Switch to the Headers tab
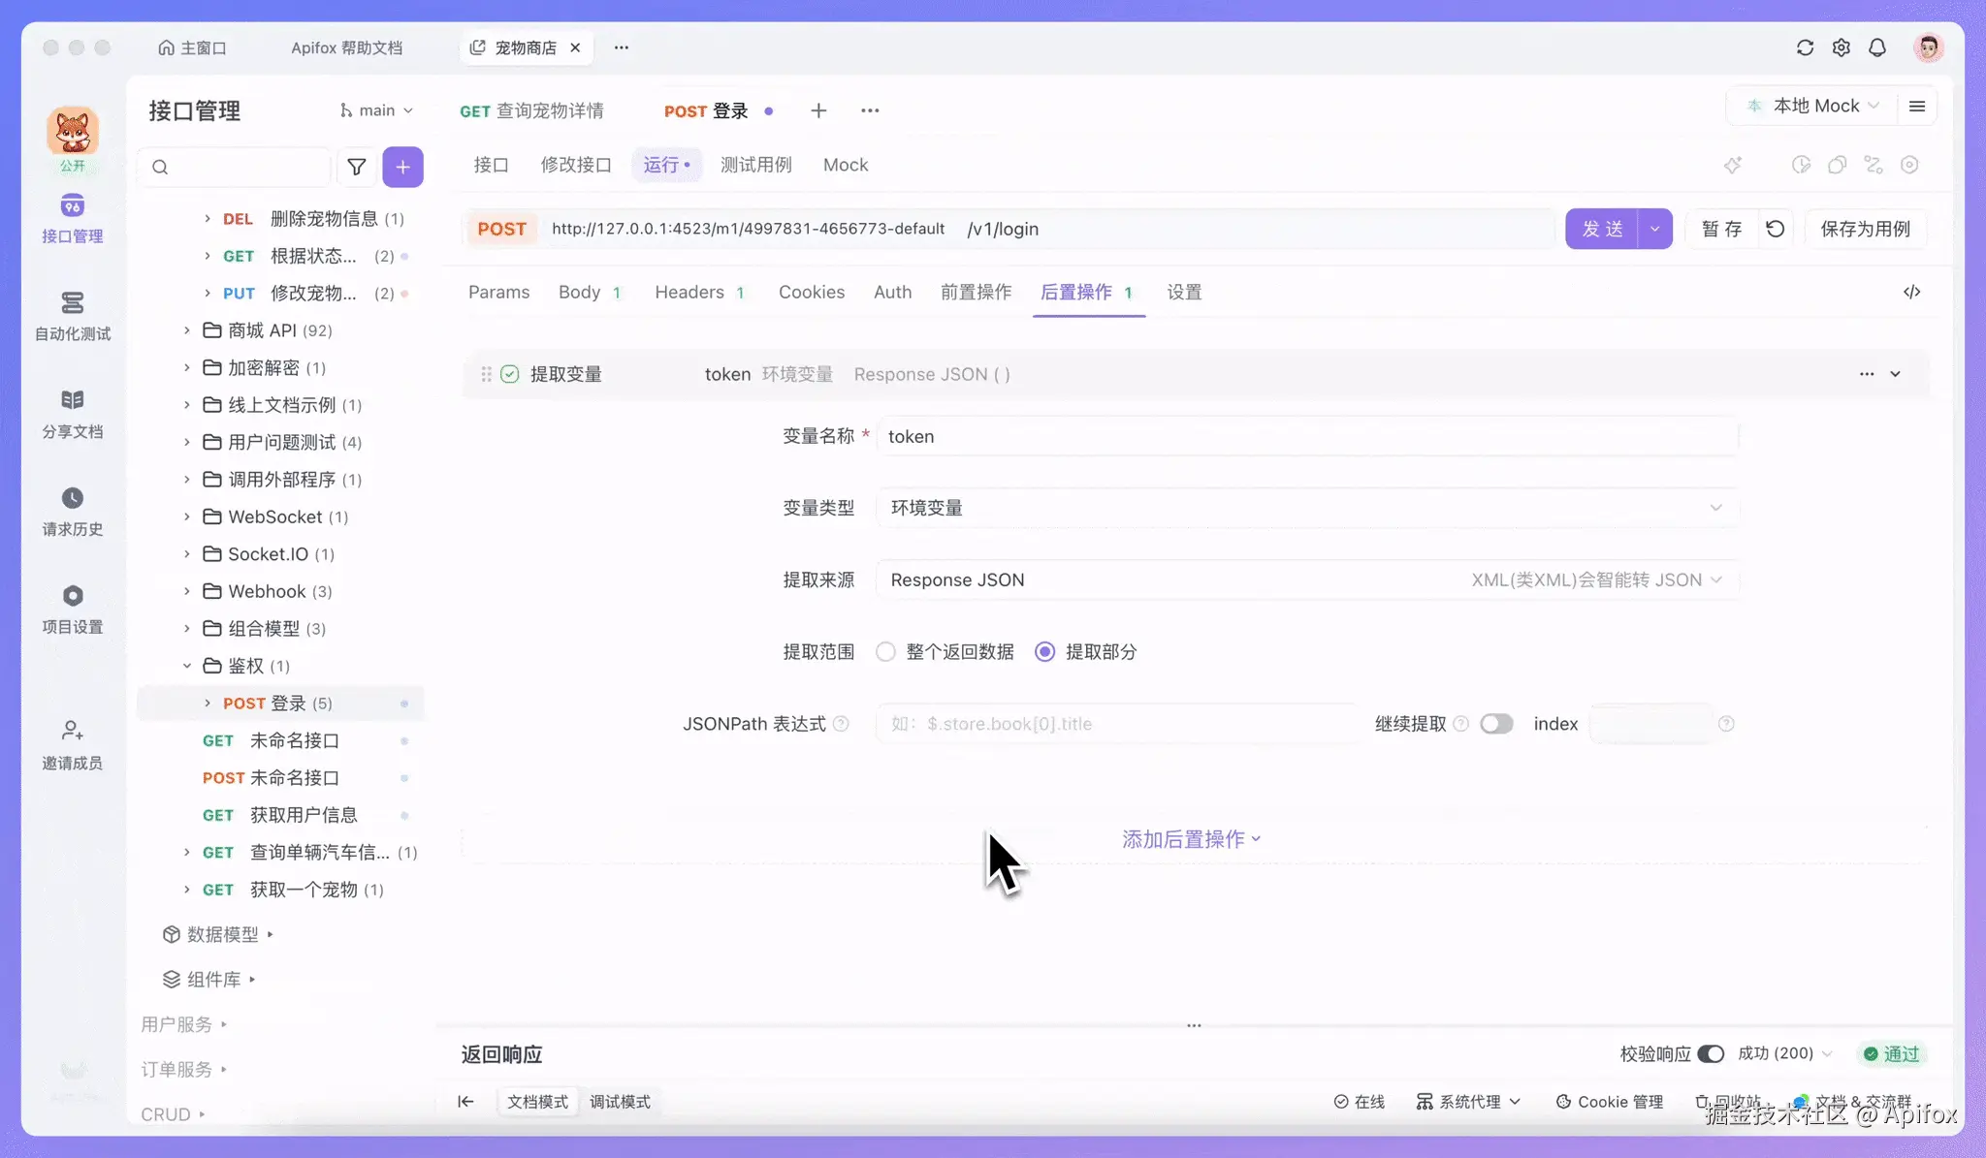Viewport: 1986px width, 1158px height. [x=689, y=292]
